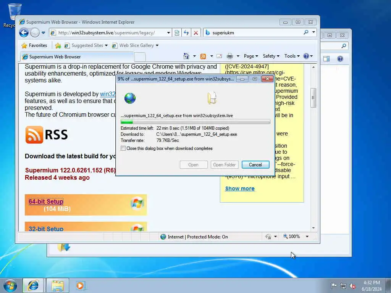Click the Back navigation arrow in Internet Explorer
Screen dimensions: 391x293
(24, 33)
